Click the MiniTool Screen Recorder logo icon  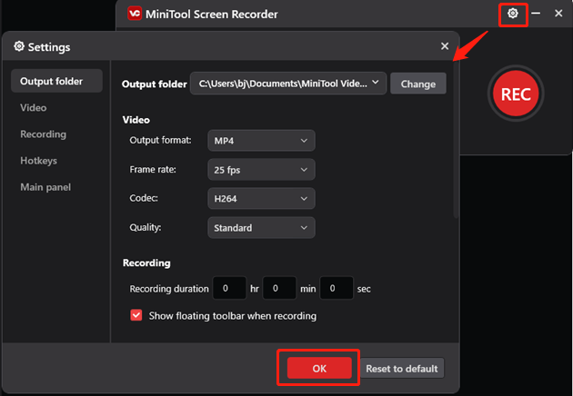(x=135, y=14)
